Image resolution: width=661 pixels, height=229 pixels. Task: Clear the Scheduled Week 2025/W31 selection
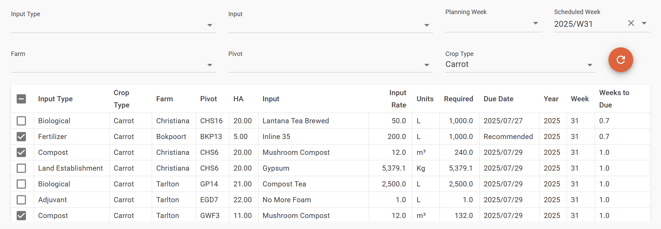[x=631, y=23]
